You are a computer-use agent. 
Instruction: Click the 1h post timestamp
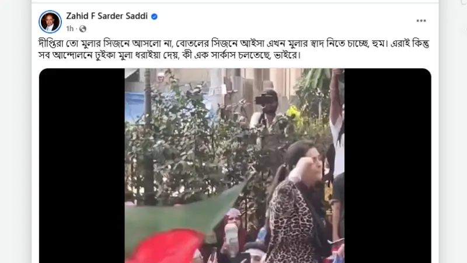[69, 29]
